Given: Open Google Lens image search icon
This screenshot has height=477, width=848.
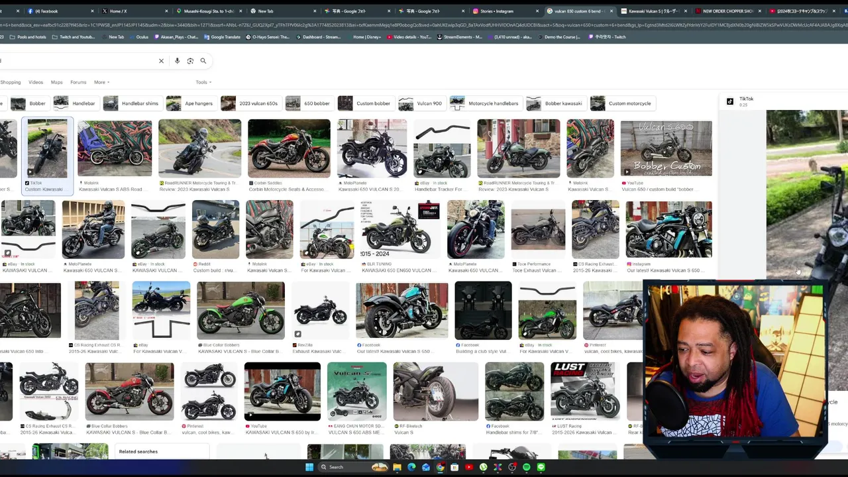Looking at the screenshot, I should pos(190,61).
